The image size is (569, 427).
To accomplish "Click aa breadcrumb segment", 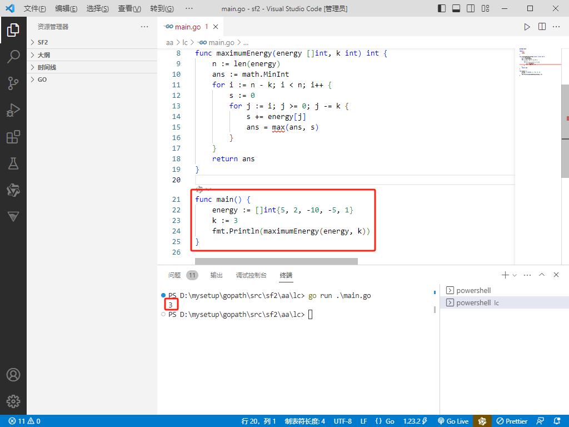I will click(169, 43).
